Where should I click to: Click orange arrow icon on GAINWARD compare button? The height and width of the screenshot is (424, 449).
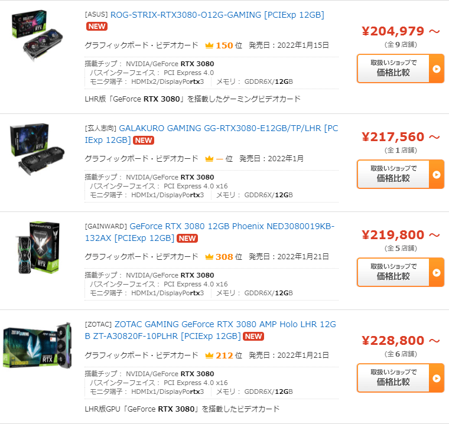tap(437, 272)
